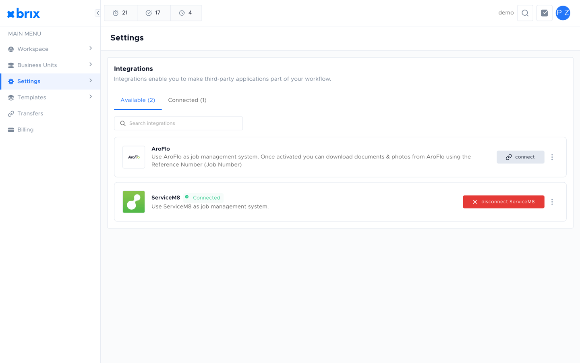
Task: Expand the Business Units chevron
Action: click(x=91, y=65)
